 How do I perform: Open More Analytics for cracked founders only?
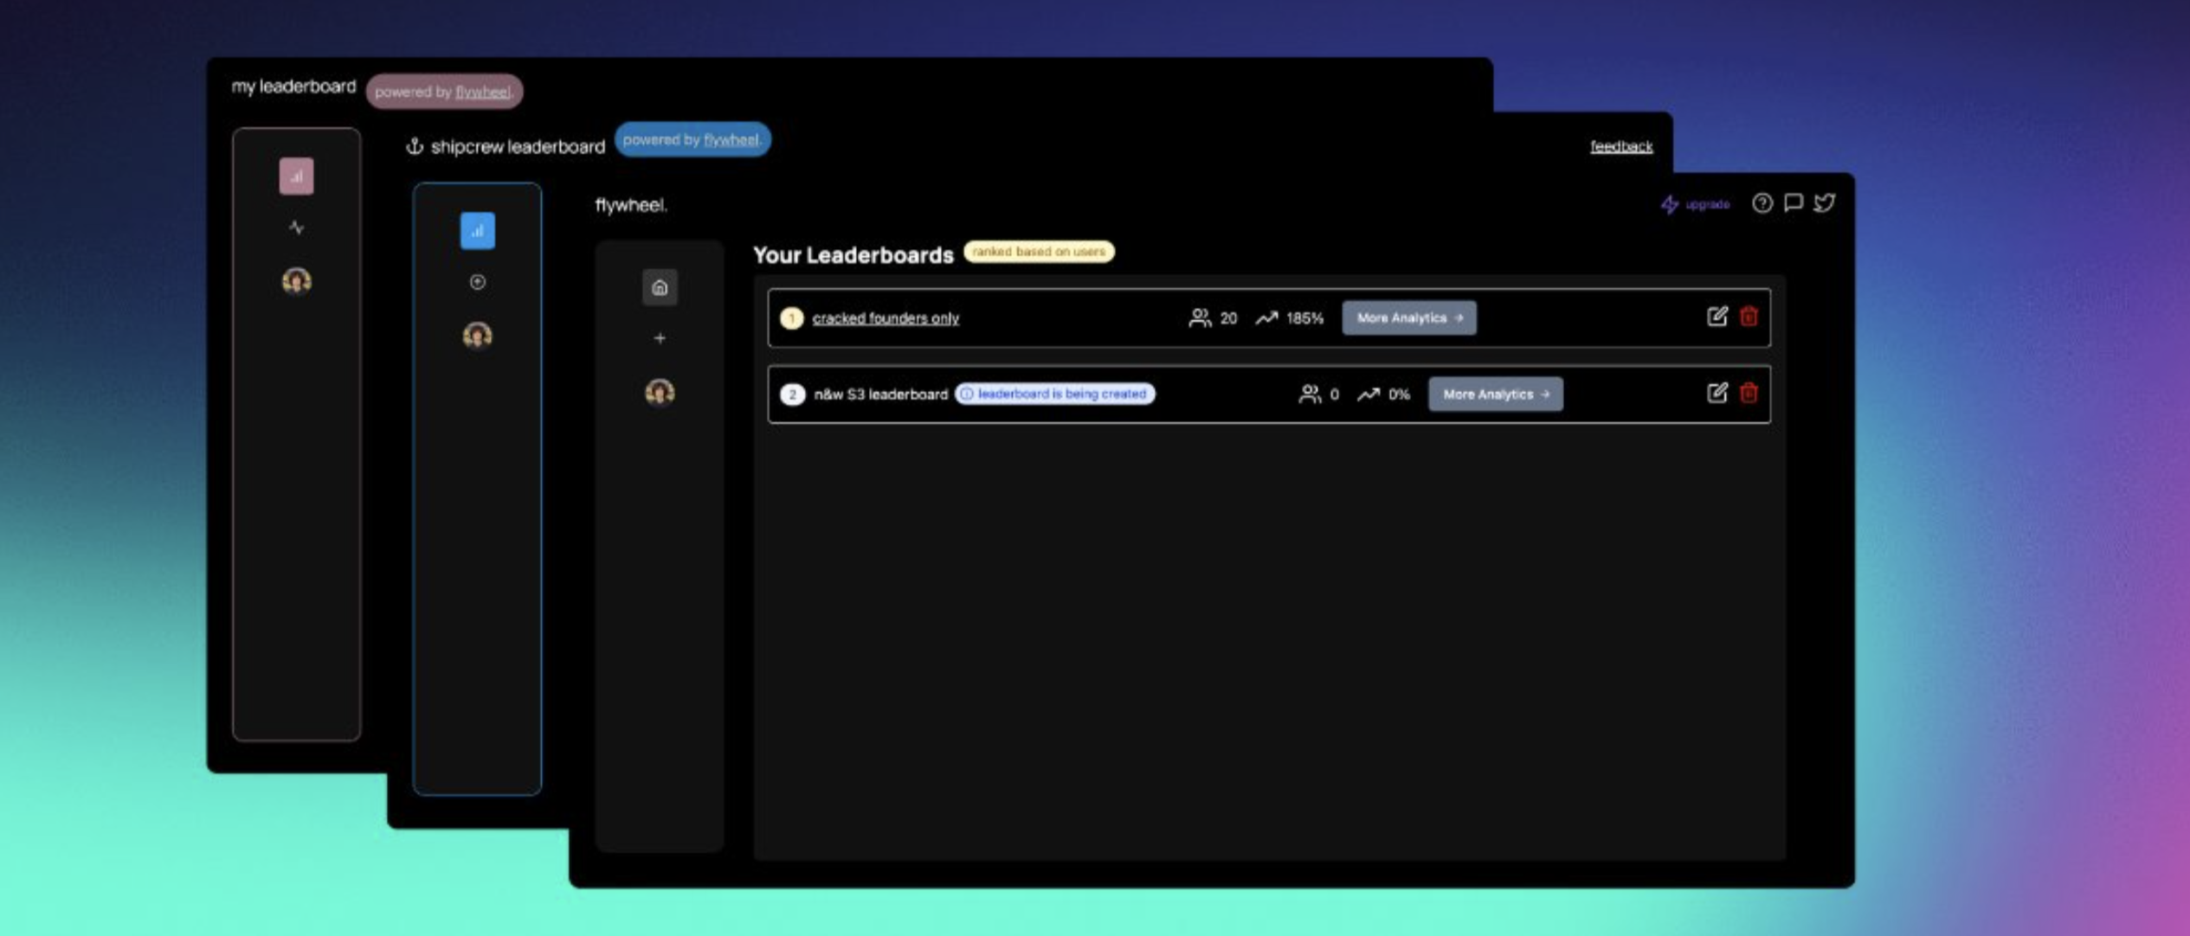coord(1408,317)
